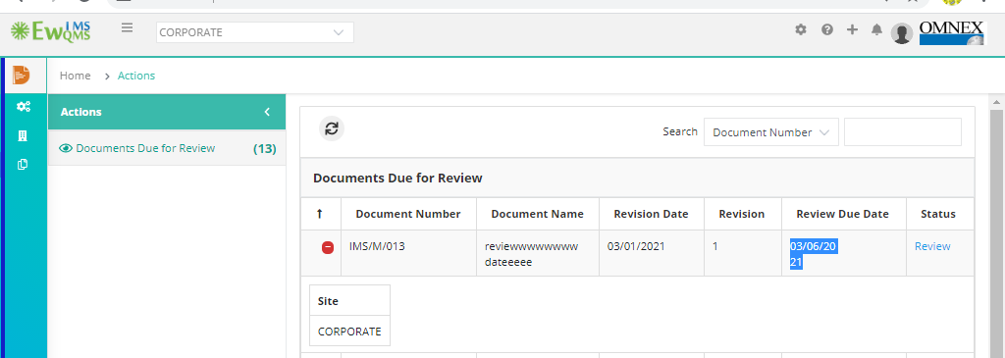
Task: Click the Site header cell
Action: (350, 300)
